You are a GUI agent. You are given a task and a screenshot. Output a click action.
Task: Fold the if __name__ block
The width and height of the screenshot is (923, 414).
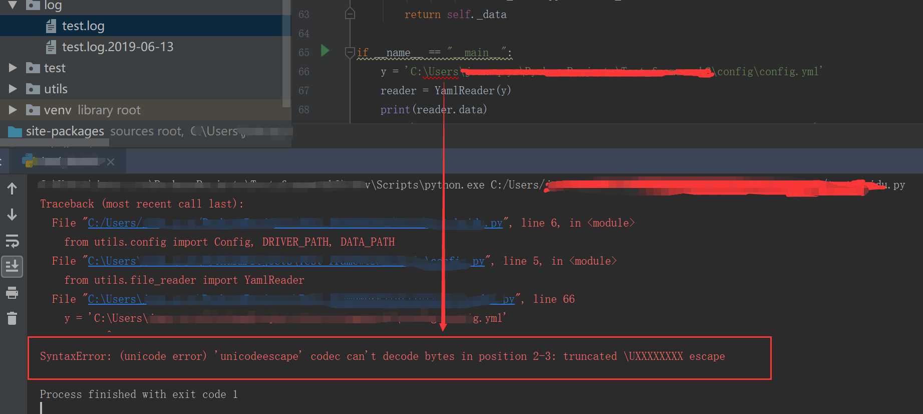pos(350,52)
